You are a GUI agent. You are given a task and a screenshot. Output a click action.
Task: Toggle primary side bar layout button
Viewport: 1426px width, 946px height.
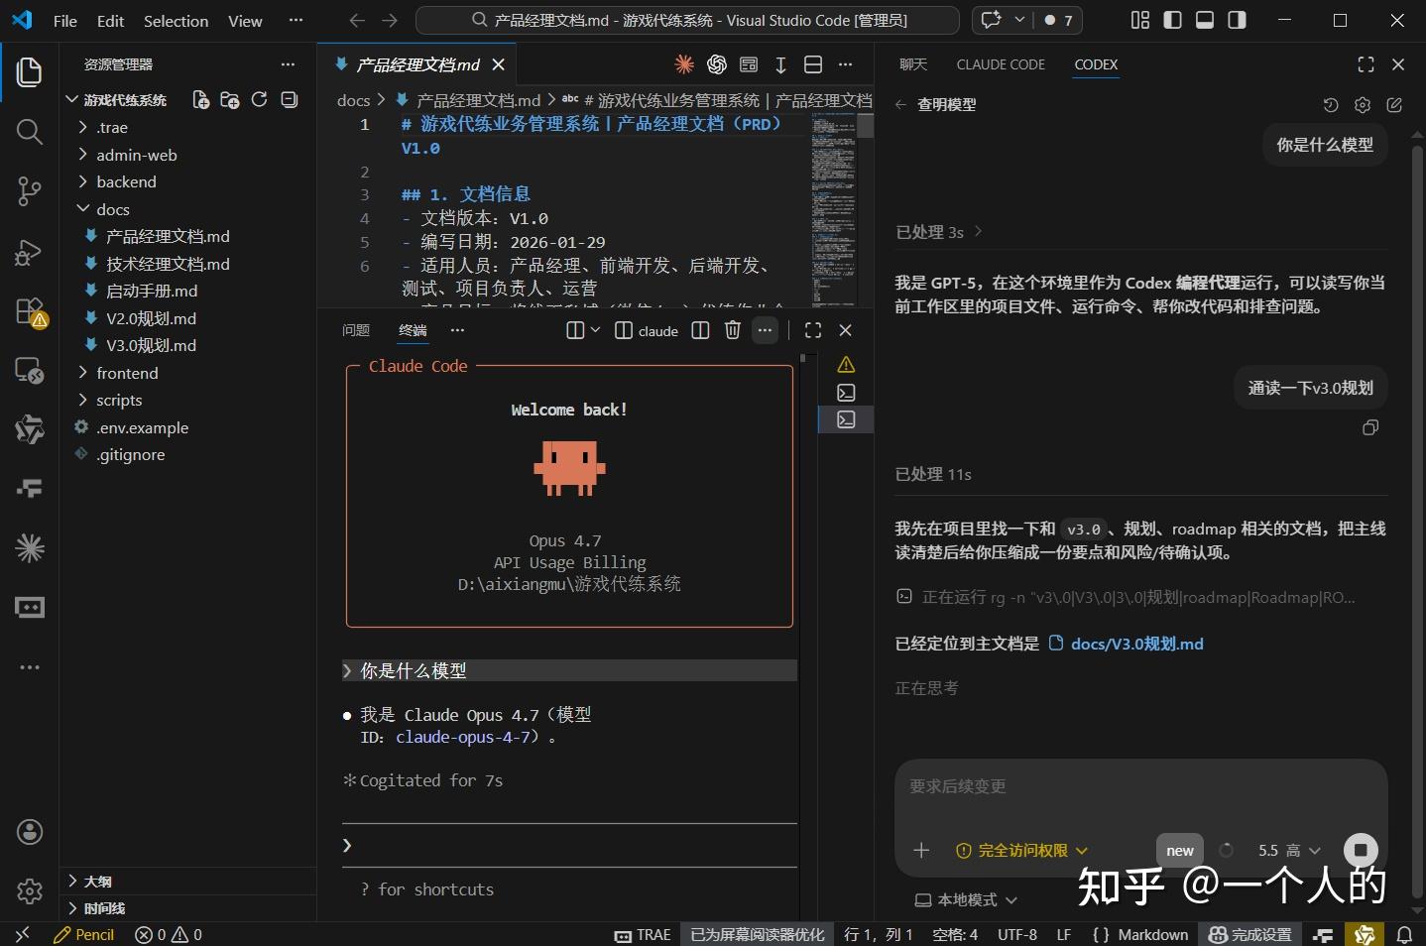click(x=1173, y=20)
